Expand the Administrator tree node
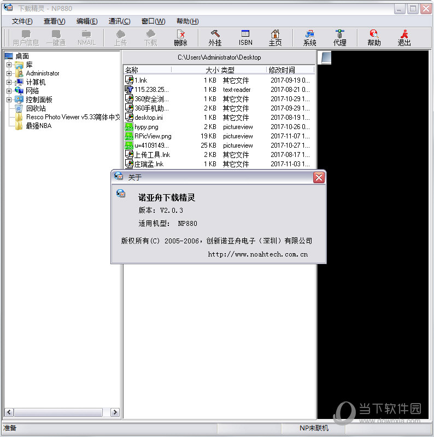Screen dimensions: 434x437 (9, 74)
